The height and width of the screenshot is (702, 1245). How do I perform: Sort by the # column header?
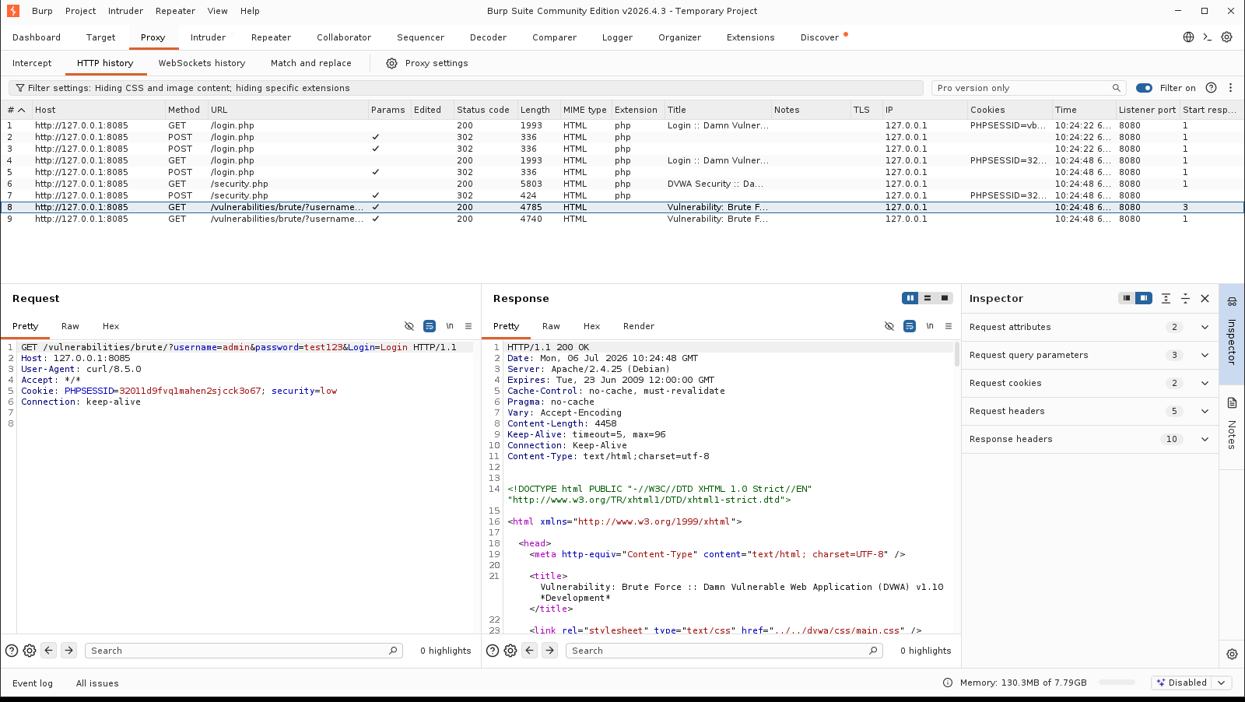[x=16, y=110]
